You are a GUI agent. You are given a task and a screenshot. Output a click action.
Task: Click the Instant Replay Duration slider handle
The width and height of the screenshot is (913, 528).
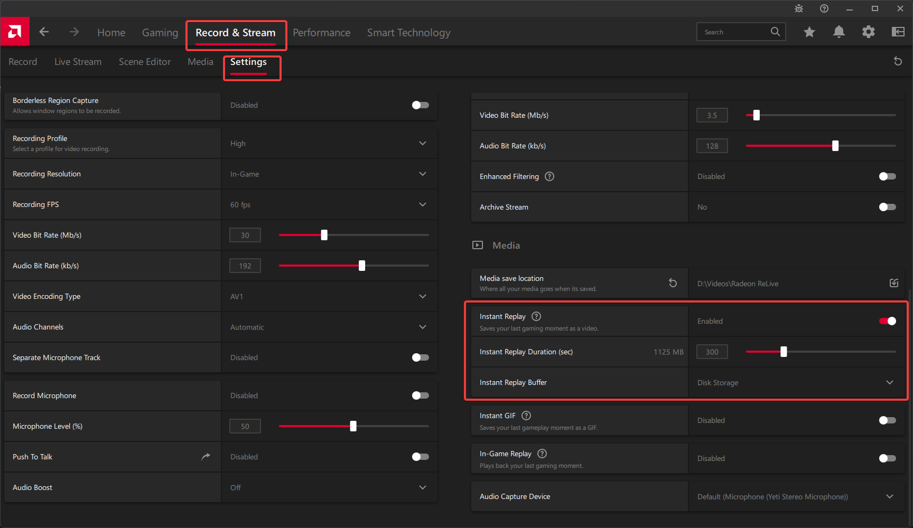pyautogui.click(x=784, y=352)
